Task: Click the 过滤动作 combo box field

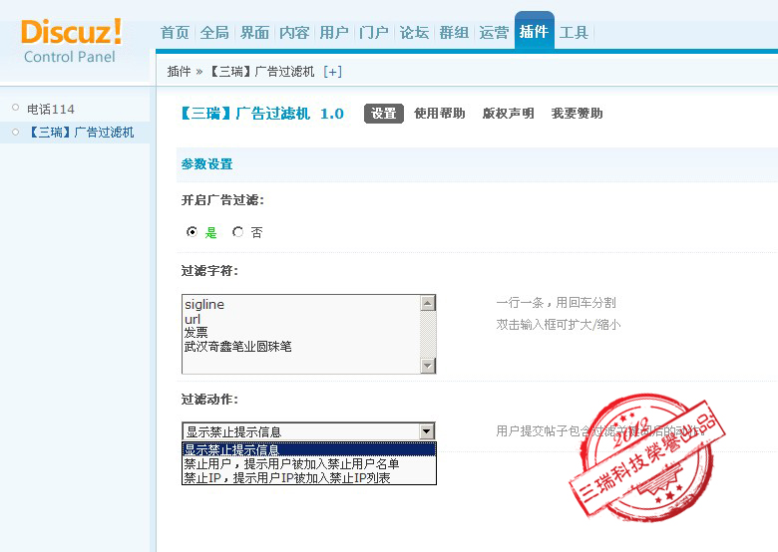Action: (x=308, y=431)
